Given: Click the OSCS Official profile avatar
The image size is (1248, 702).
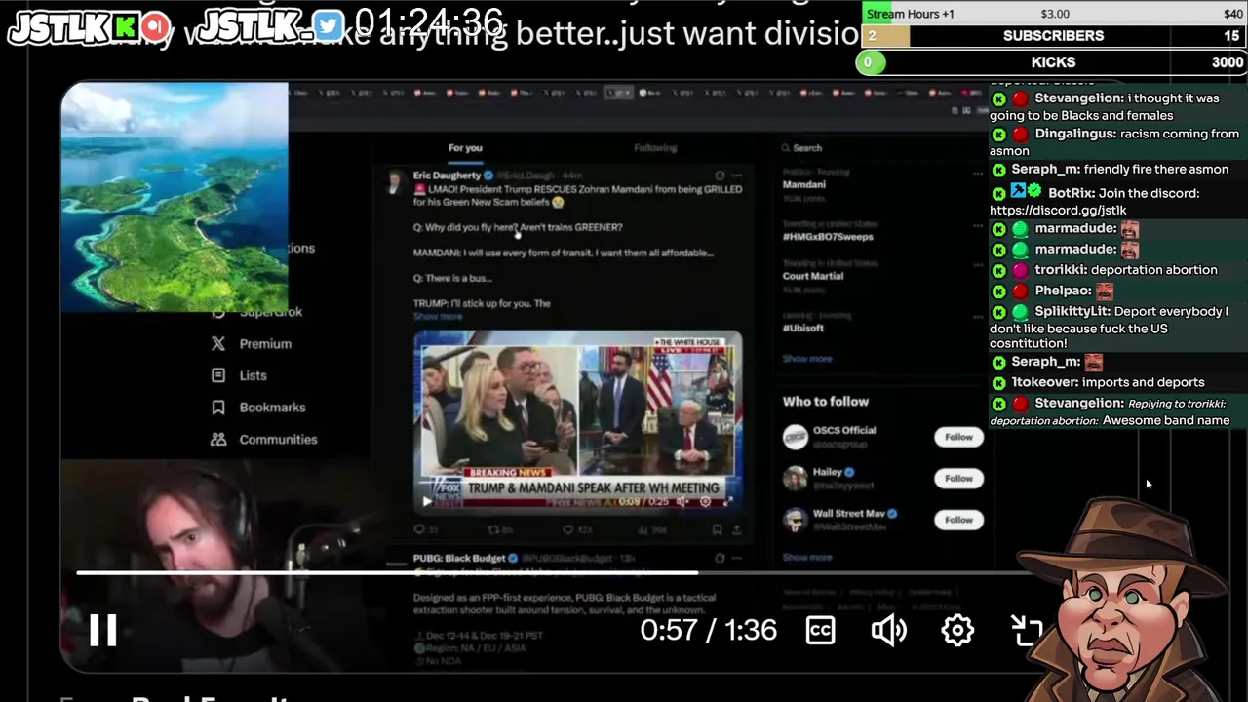Looking at the screenshot, I should click(796, 437).
